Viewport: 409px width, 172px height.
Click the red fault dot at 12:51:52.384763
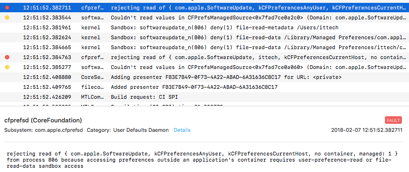coord(7,57)
